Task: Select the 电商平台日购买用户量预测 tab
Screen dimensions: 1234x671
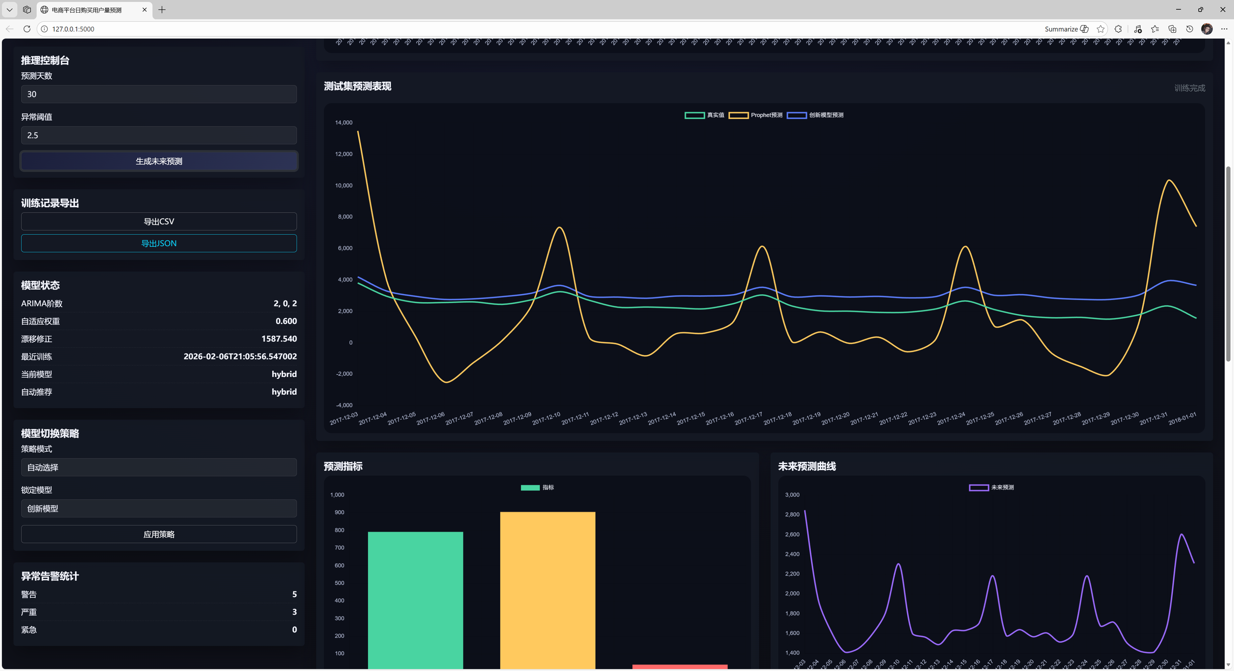Action: click(87, 10)
